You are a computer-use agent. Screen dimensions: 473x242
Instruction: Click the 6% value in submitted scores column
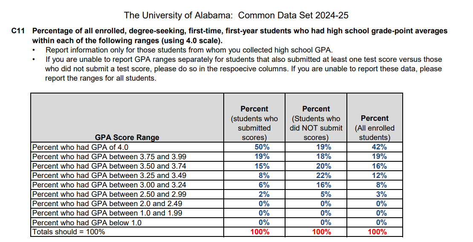[264, 185]
